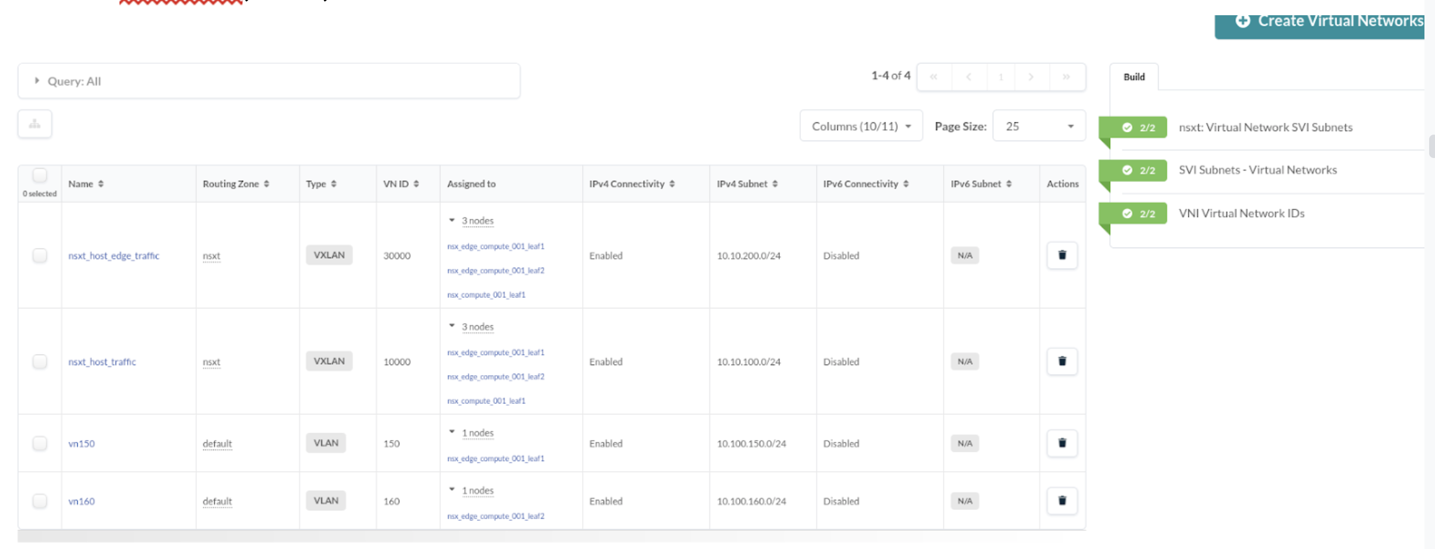Click the horizontal scrollbar below the table
Image resolution: width=1435 pixels, height=549 pixels.
(x=551, y=536)
